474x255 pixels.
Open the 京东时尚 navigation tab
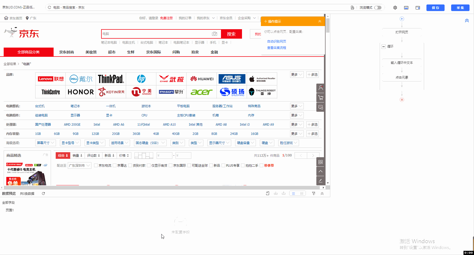pyautogui.click(x=66, y=52)
